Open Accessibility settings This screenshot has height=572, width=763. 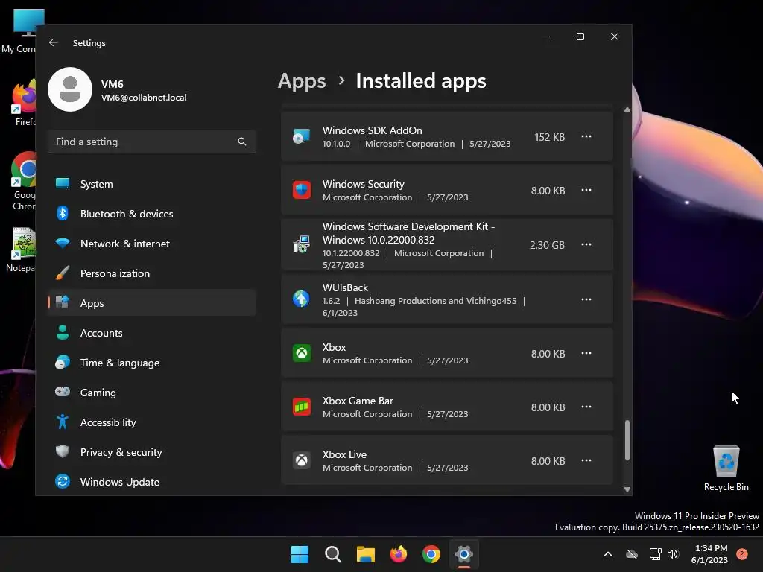click(152, 422)
